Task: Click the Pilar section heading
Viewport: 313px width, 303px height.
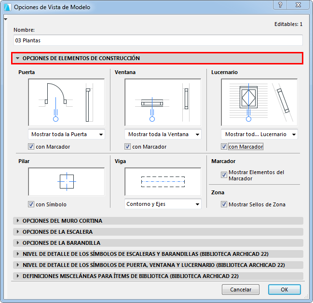Action: tap(24, 161)
